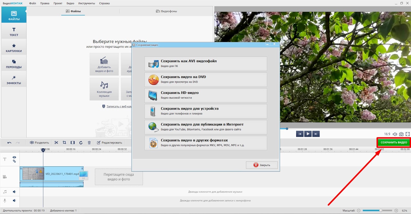Screen dimensions: 411x214
Task: Open the Файл menu
Action: [x=33, y=3]
